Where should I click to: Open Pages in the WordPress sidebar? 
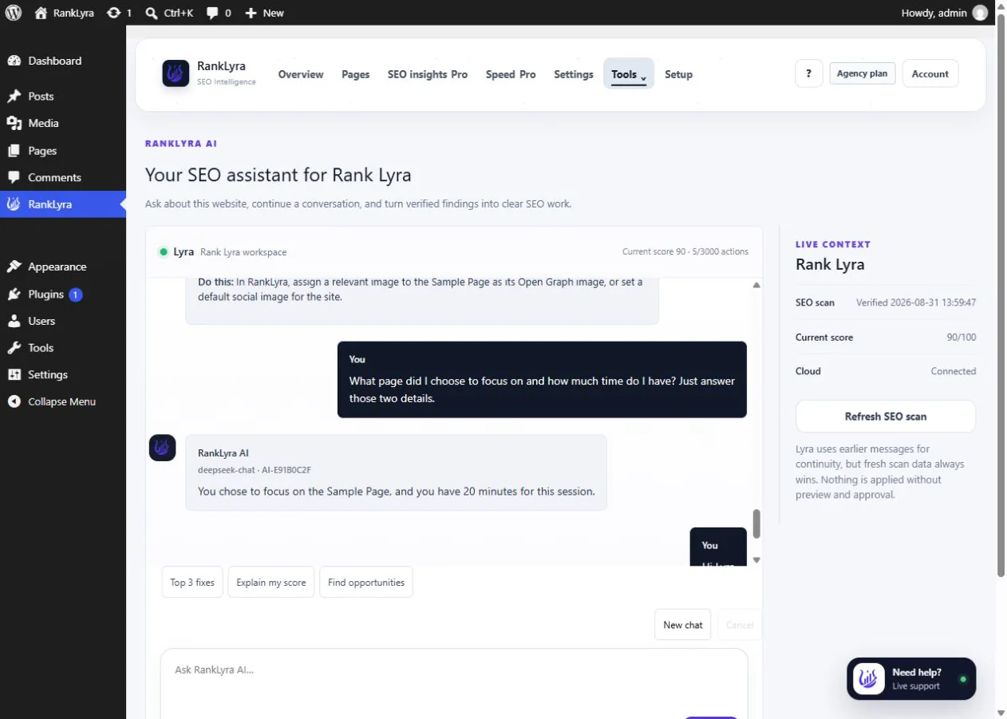coord(63,150)
